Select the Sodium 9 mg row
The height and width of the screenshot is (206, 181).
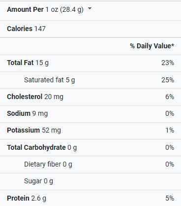(x=90, y=114)
